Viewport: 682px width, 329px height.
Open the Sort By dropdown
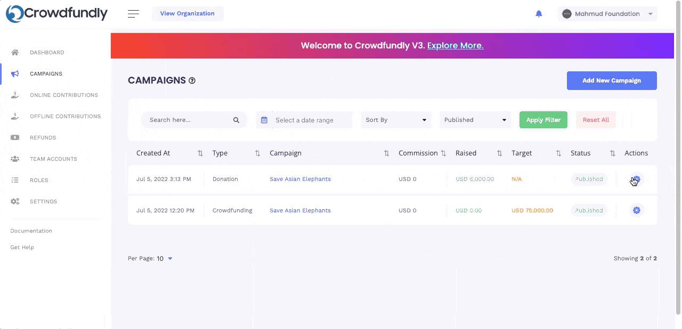(396, 120)
